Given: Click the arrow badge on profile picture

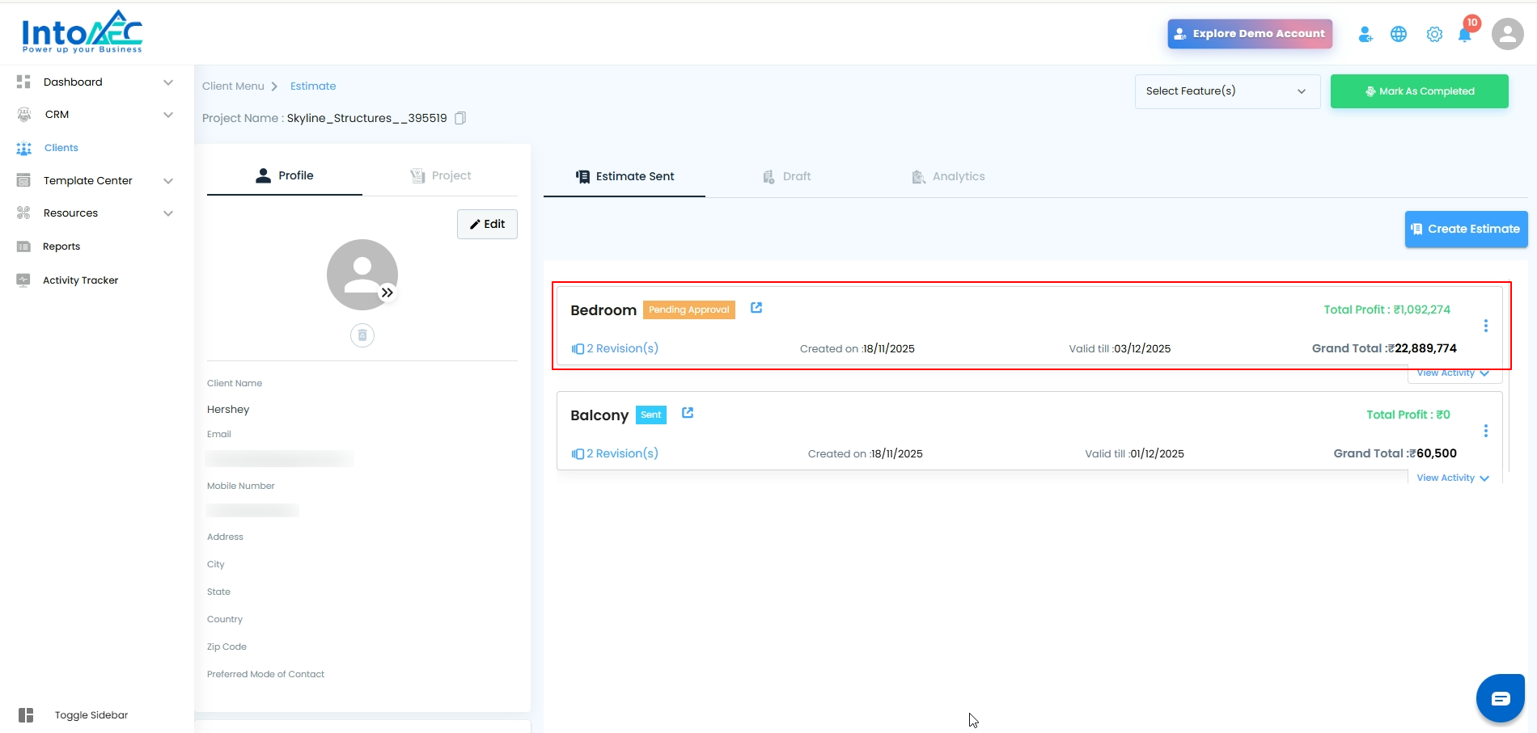Looking at the screenshot, I should 387,293.
